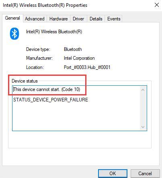The height and width of the screenshot is (178, 162).
Task: Click the 'Intel Corporation' manufacturer value
Action: coord(79,58)
